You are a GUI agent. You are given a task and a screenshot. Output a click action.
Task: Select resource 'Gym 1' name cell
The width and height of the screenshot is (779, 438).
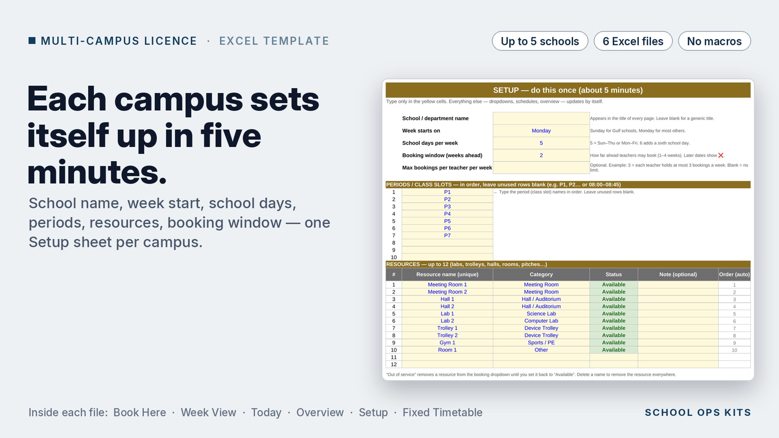[447, 342]
